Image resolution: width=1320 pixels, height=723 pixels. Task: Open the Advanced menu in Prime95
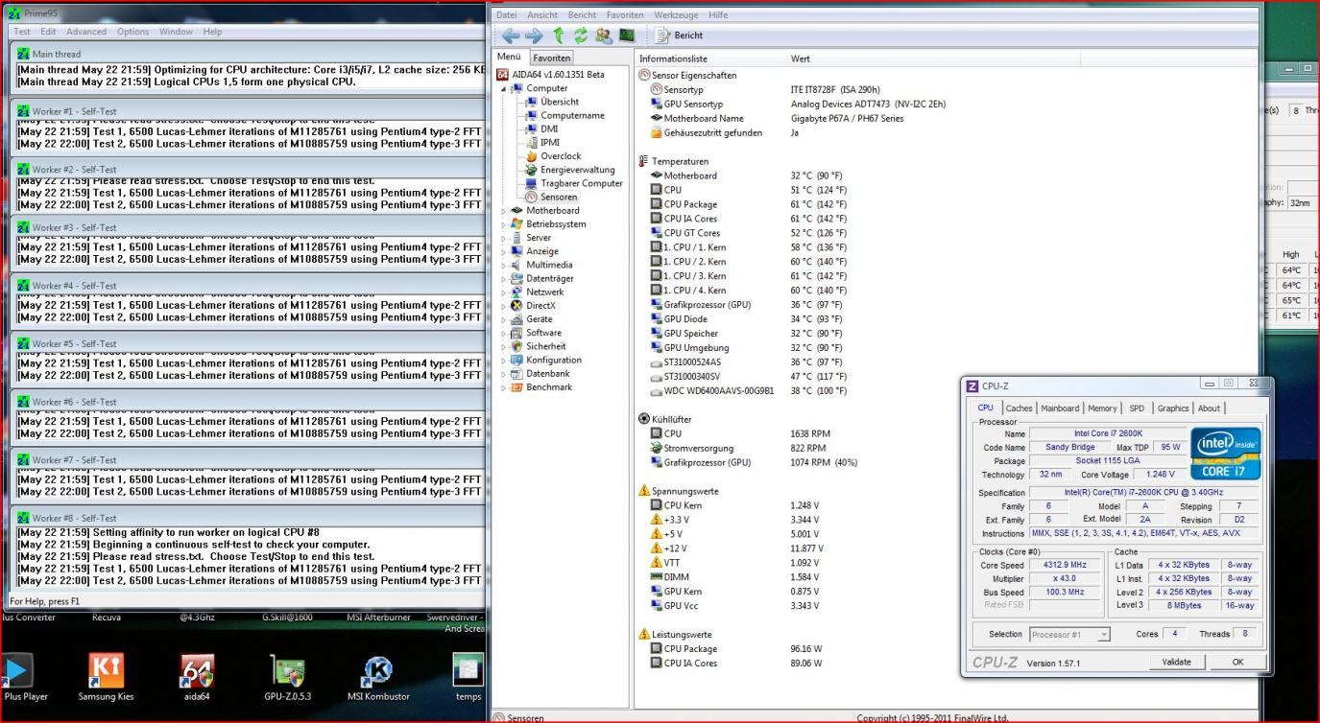[x=86, y=32]
